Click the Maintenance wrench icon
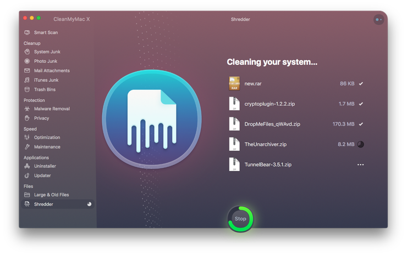The image size is (407, 255). coord(27,147)
